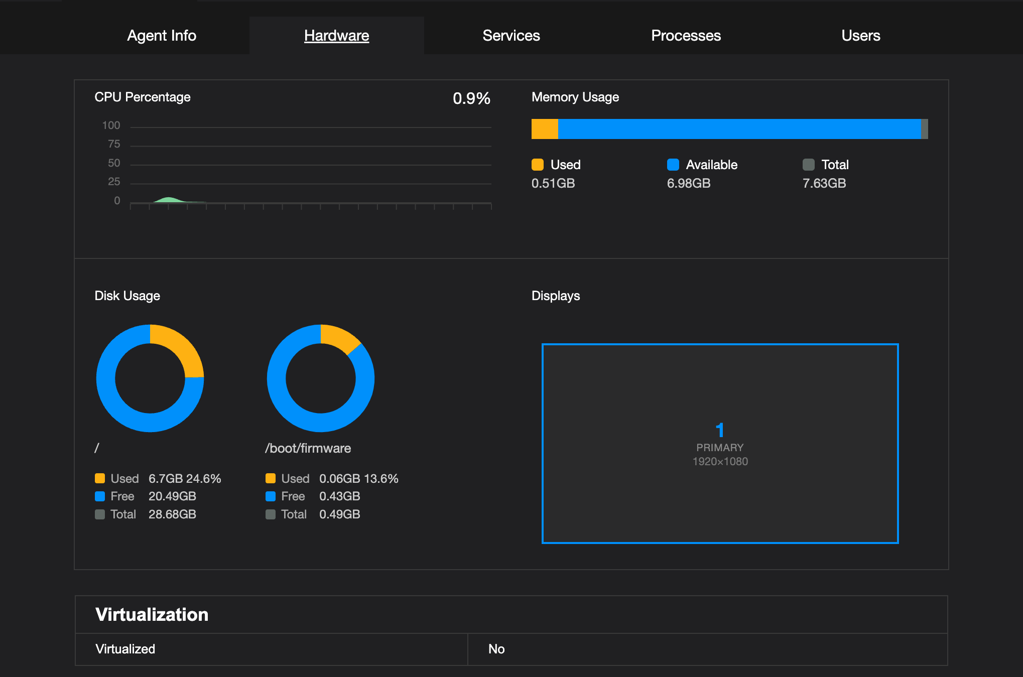
Task: Click the 6.7GB 24.6% used value
Action: coord(185,478)
